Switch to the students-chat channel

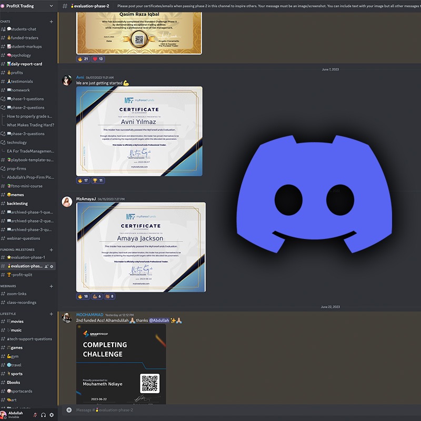click(x=24, y=29)
